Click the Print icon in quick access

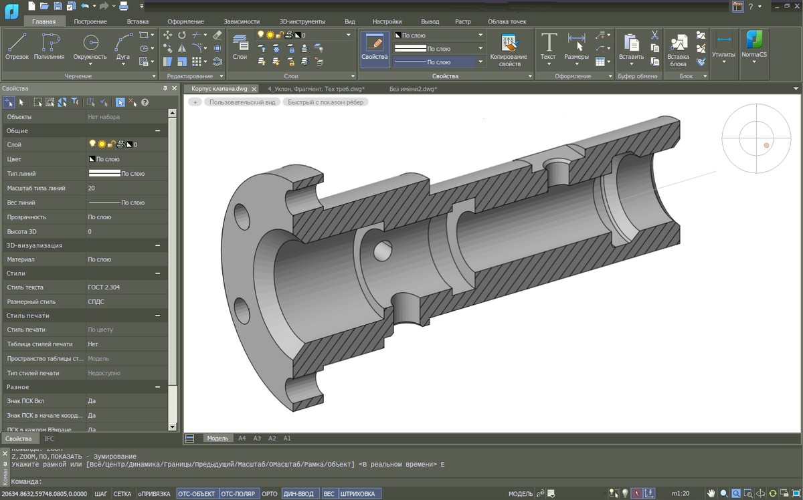(x=124, y=6)
